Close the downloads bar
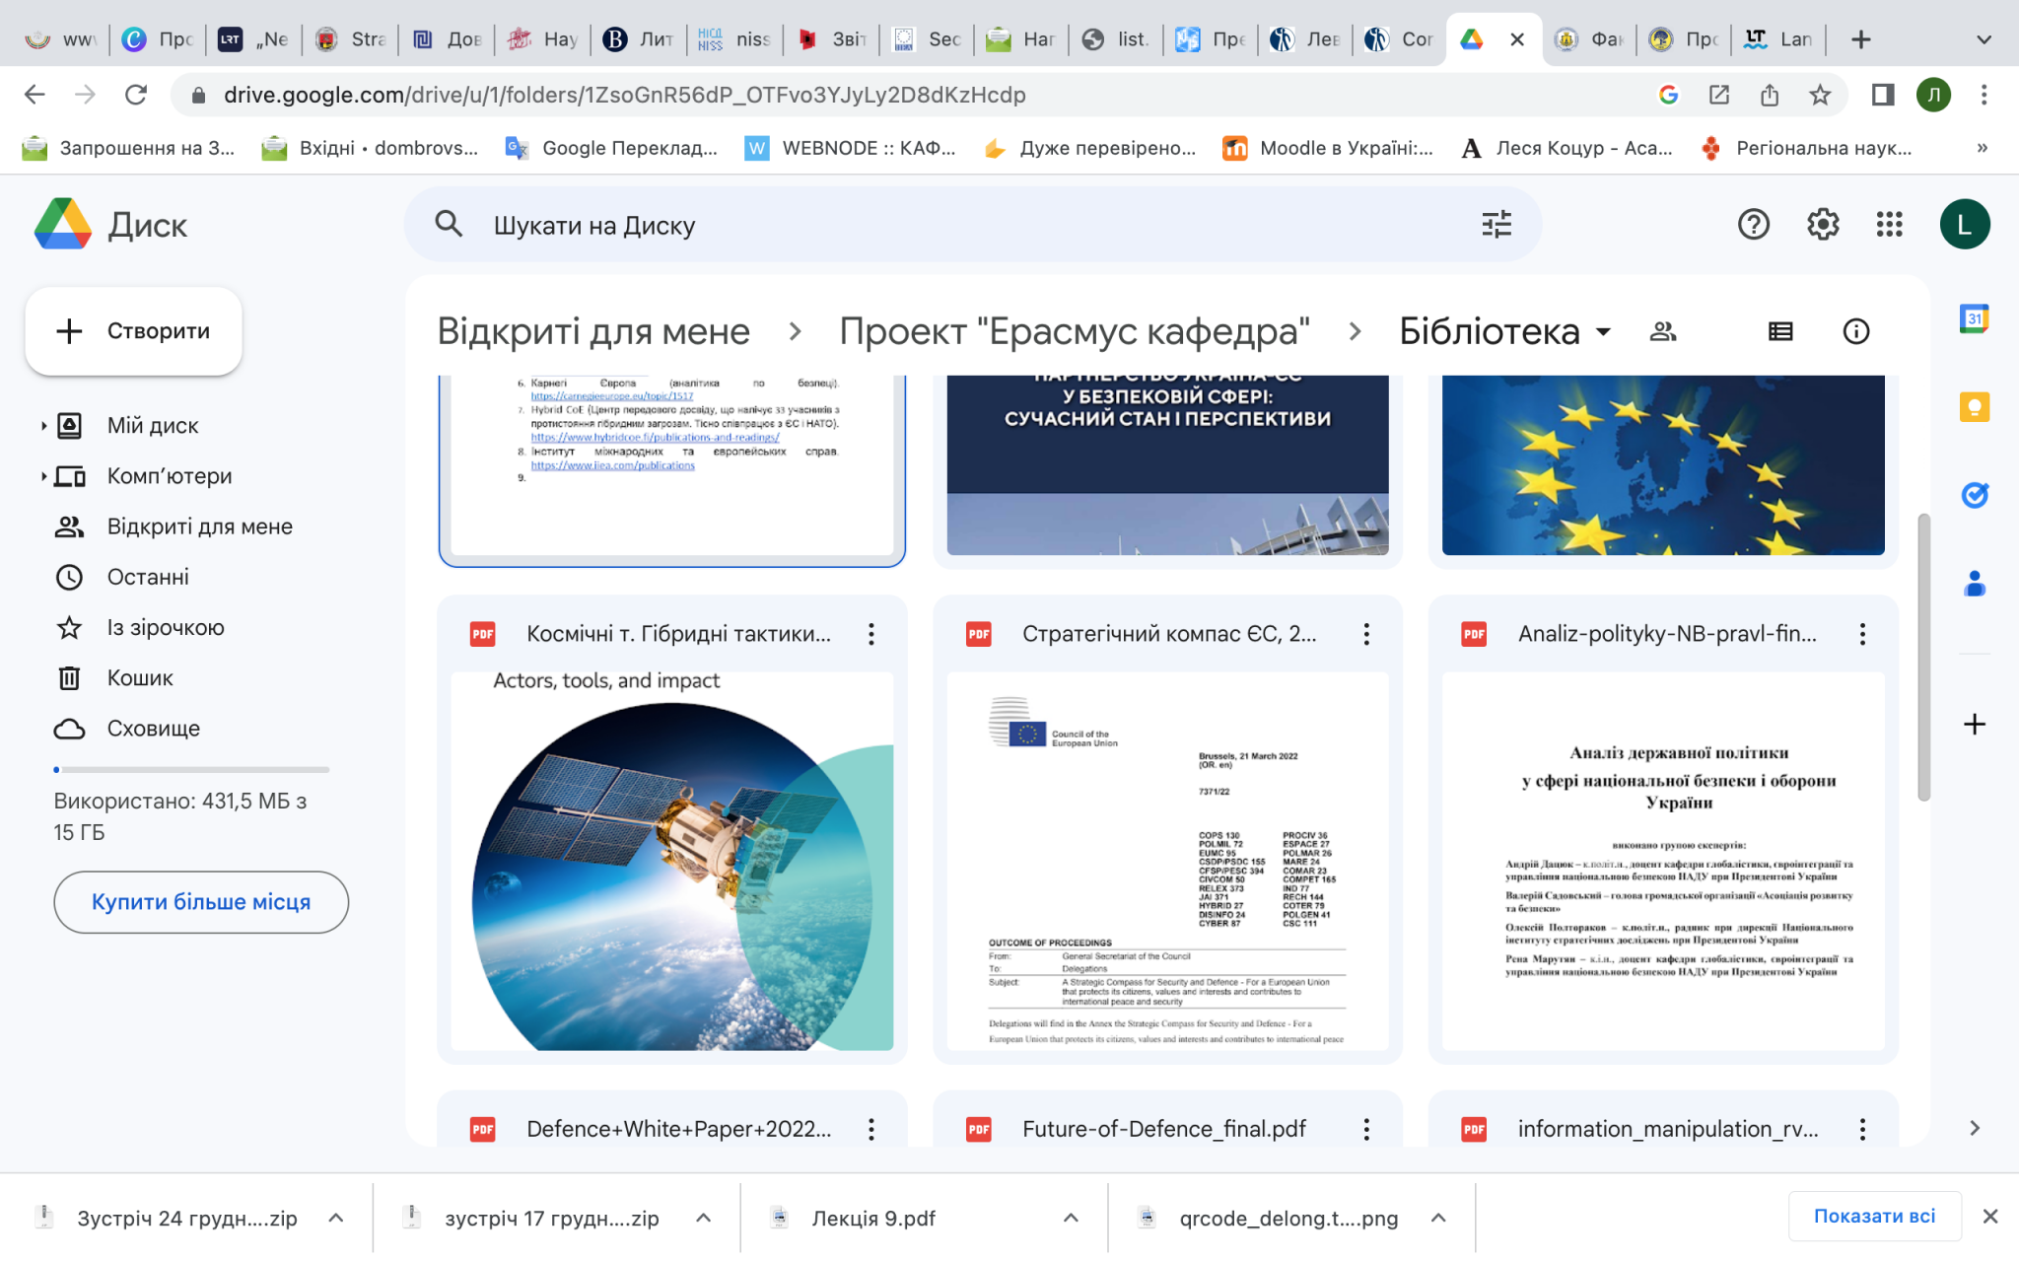The height and width of the screenshot is (1262, 2019). pyautogui.click(x=1990, y=1217)
